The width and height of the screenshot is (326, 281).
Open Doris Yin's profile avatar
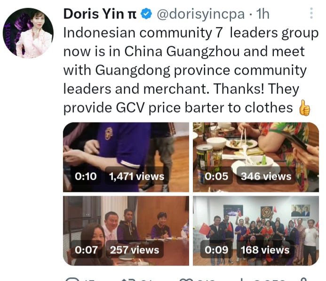[28, 33]
